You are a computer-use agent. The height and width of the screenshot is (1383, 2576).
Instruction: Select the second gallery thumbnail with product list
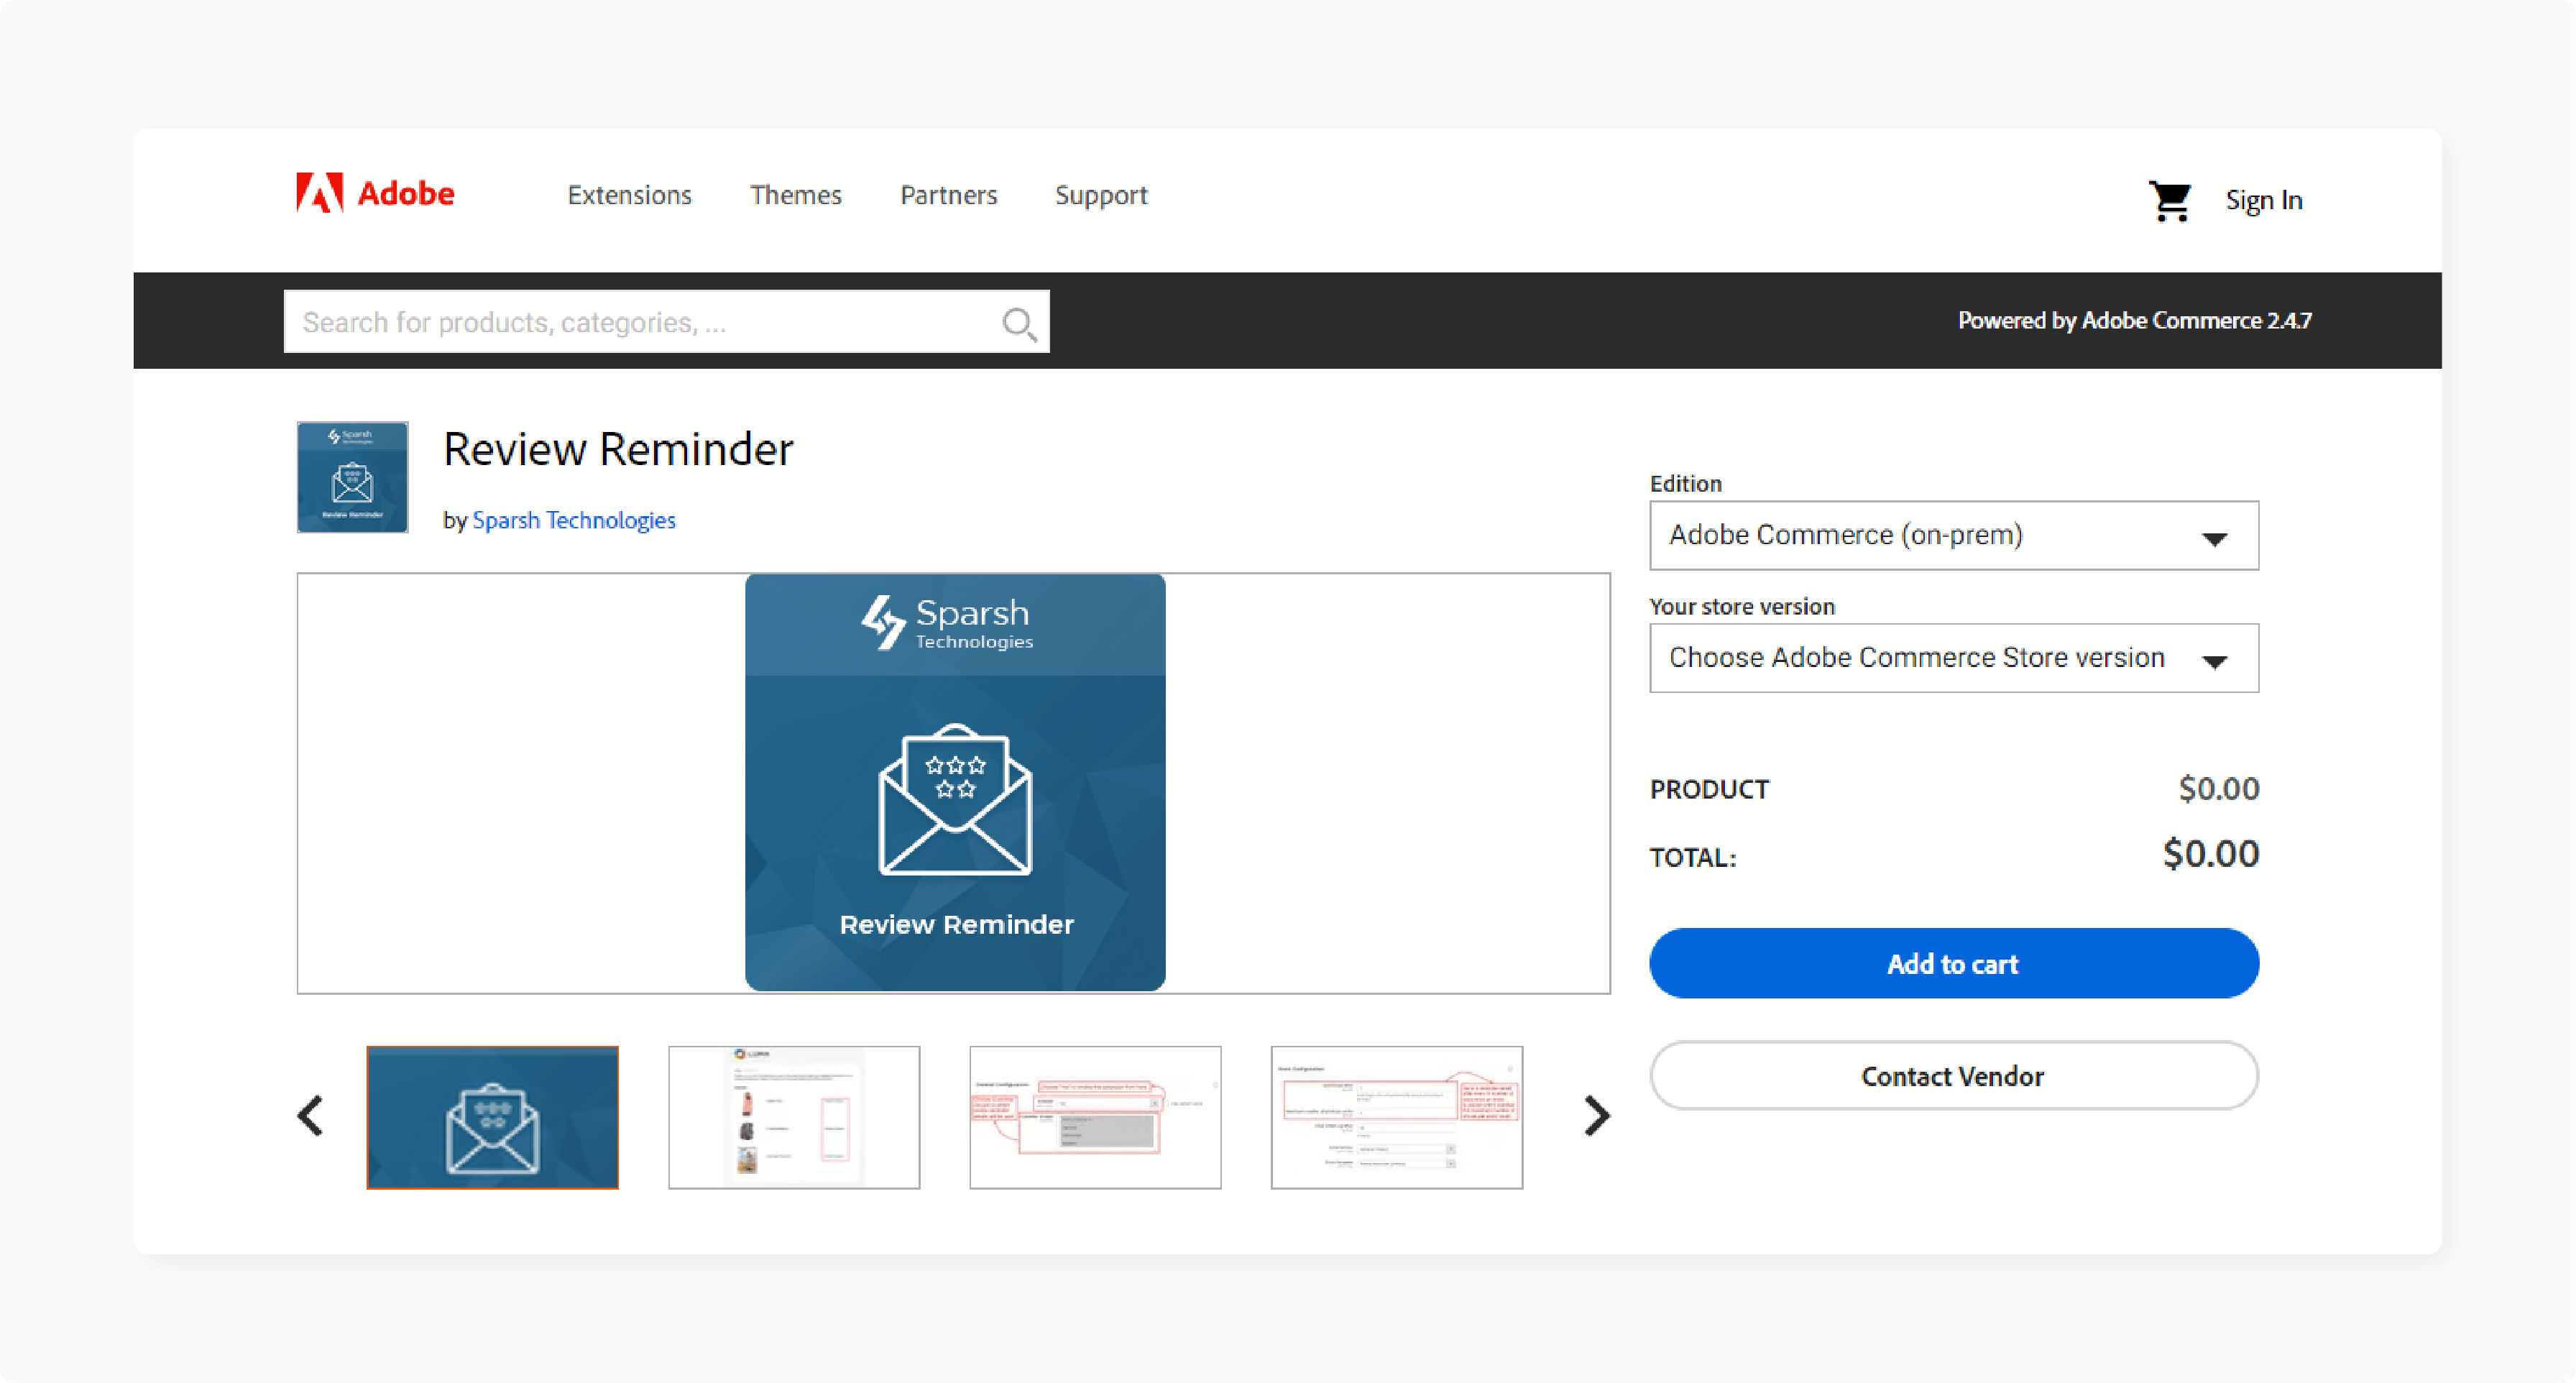click(x=794, y=1117)
